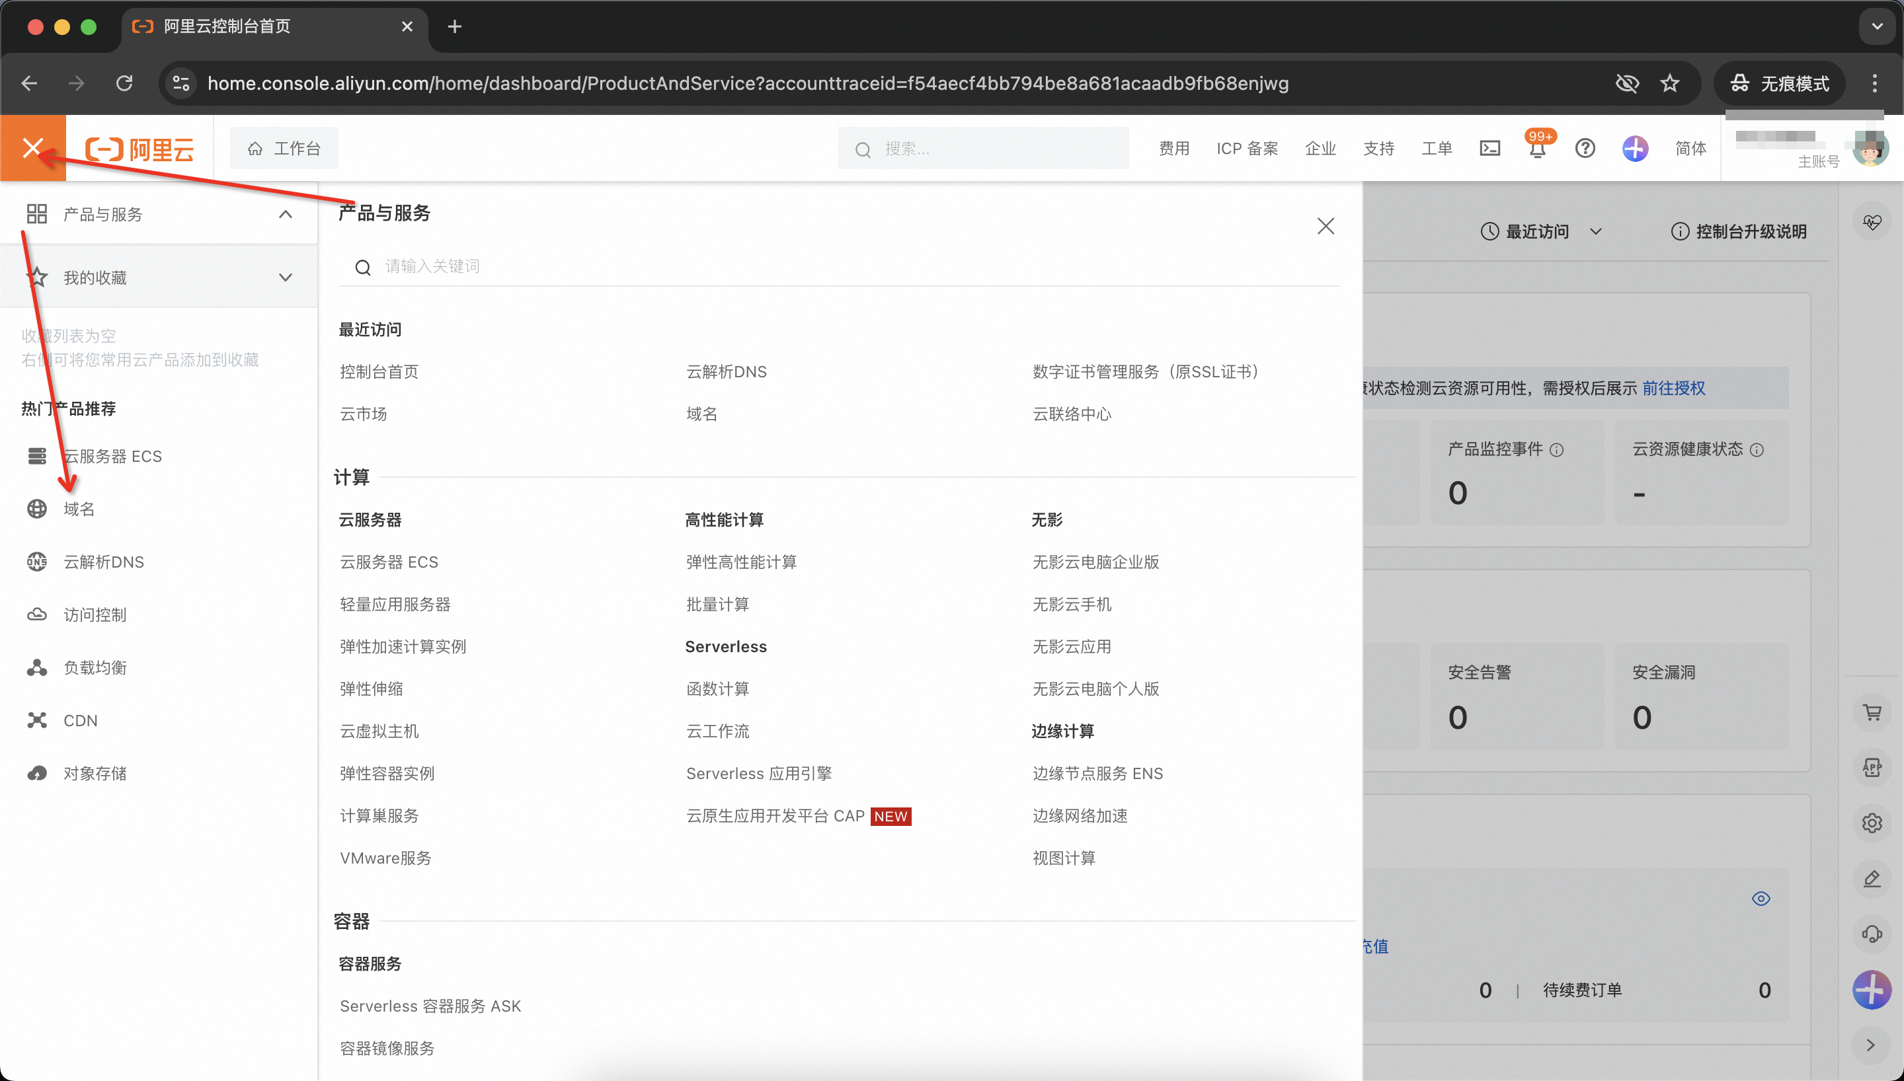Click the 访问控制 cloud icon in sidebar
The height and width of the screenshot is (1081, 1904).
(37, 615)
